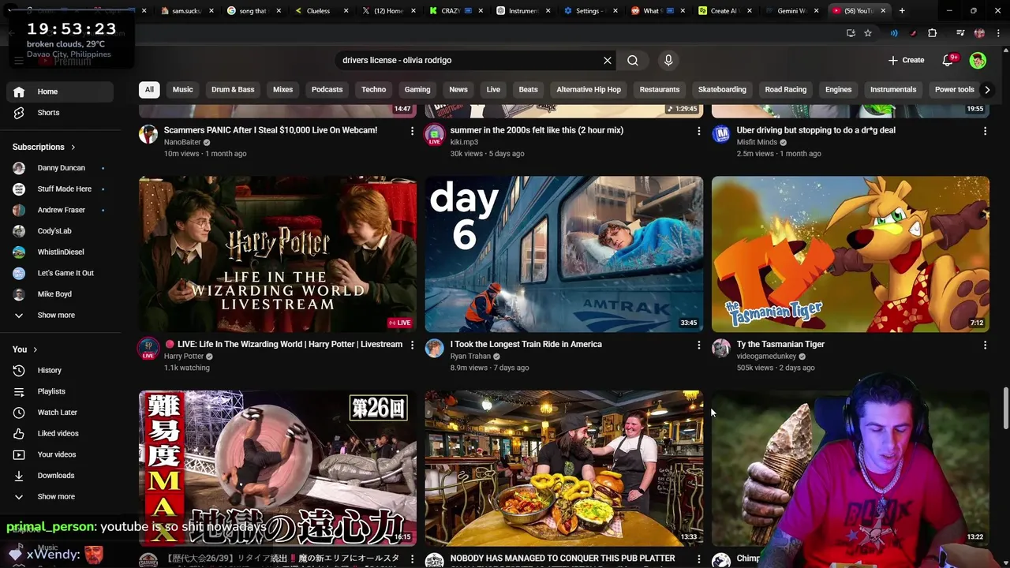The image size is (1010, 568).
Task: Start voice search with microphone icon
Action: [668, 60]
